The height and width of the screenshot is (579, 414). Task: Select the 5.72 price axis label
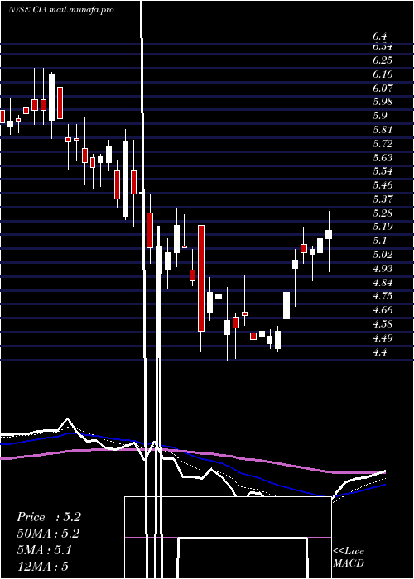click(383, 144)
